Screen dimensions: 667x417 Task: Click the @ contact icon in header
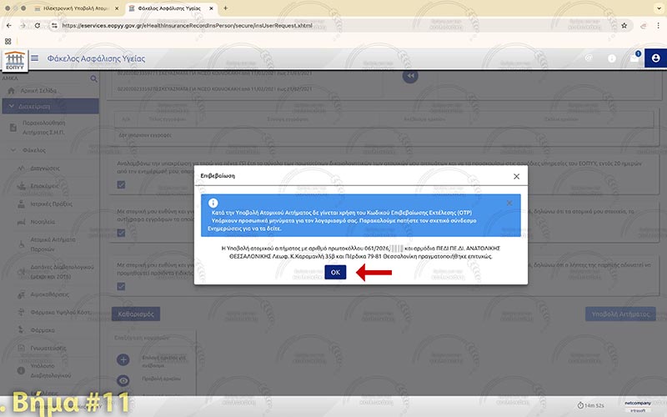[x=589, y=58]
